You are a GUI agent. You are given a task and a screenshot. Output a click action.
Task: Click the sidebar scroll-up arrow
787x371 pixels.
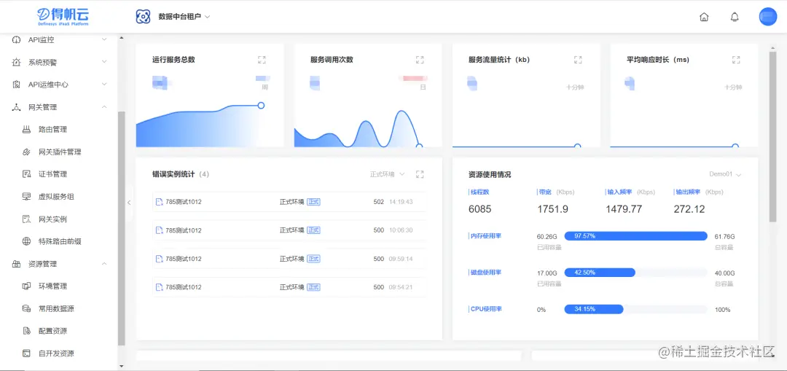pos(121,38)
